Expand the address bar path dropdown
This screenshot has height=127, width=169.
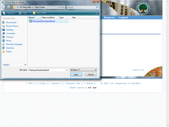click(x=60, y=7)
